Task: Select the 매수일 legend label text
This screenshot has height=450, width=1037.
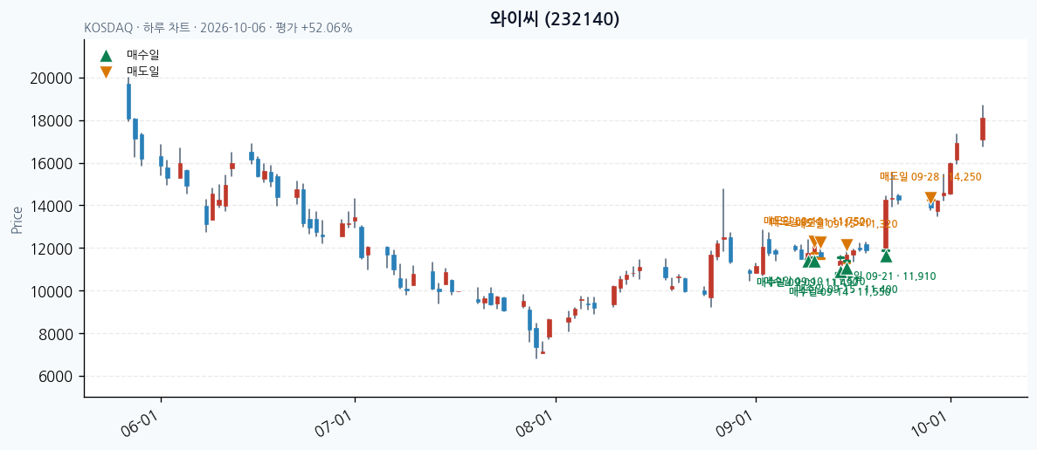Action: 143,56
